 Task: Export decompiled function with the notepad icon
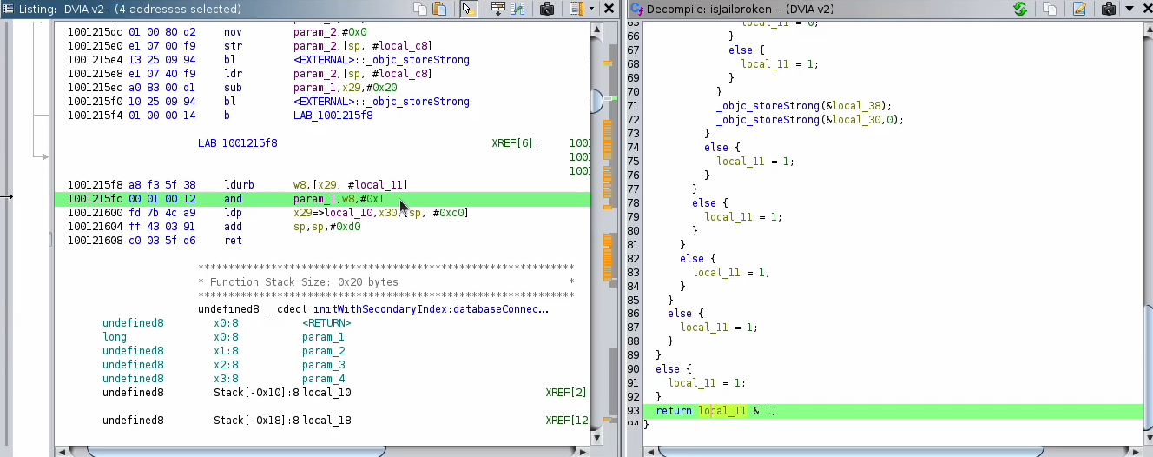tap(1079, 9)
